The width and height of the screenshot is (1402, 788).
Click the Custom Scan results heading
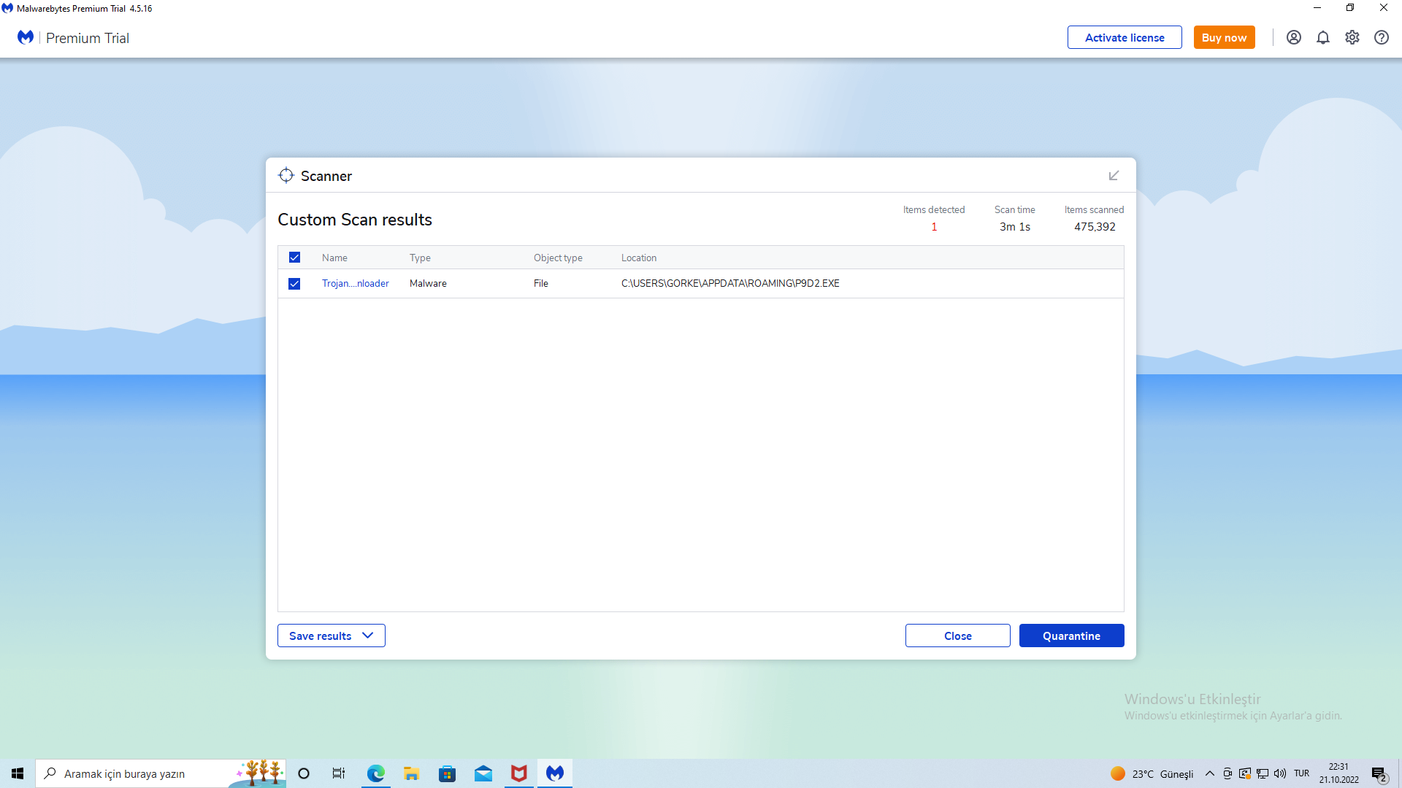click(x=355, y=220)
